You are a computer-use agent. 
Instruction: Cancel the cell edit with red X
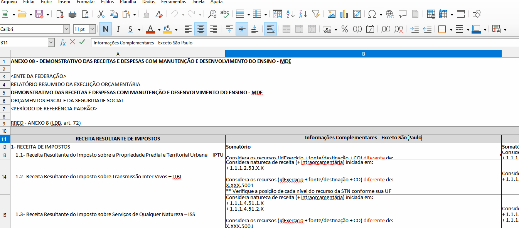72,42
